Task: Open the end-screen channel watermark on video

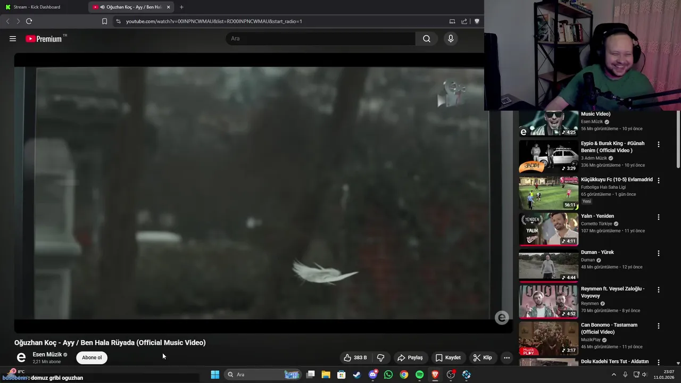Action: [x=502, y=318]
